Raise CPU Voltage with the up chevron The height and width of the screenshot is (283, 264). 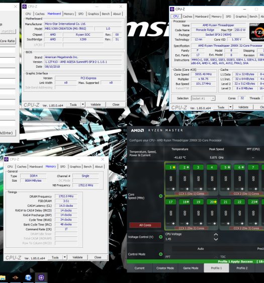(216, 234)
